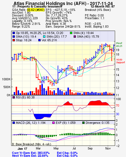The image size is (126, 157).
Task: Click the 'EPS Growth: -74%' text
Action: (59, 13)
